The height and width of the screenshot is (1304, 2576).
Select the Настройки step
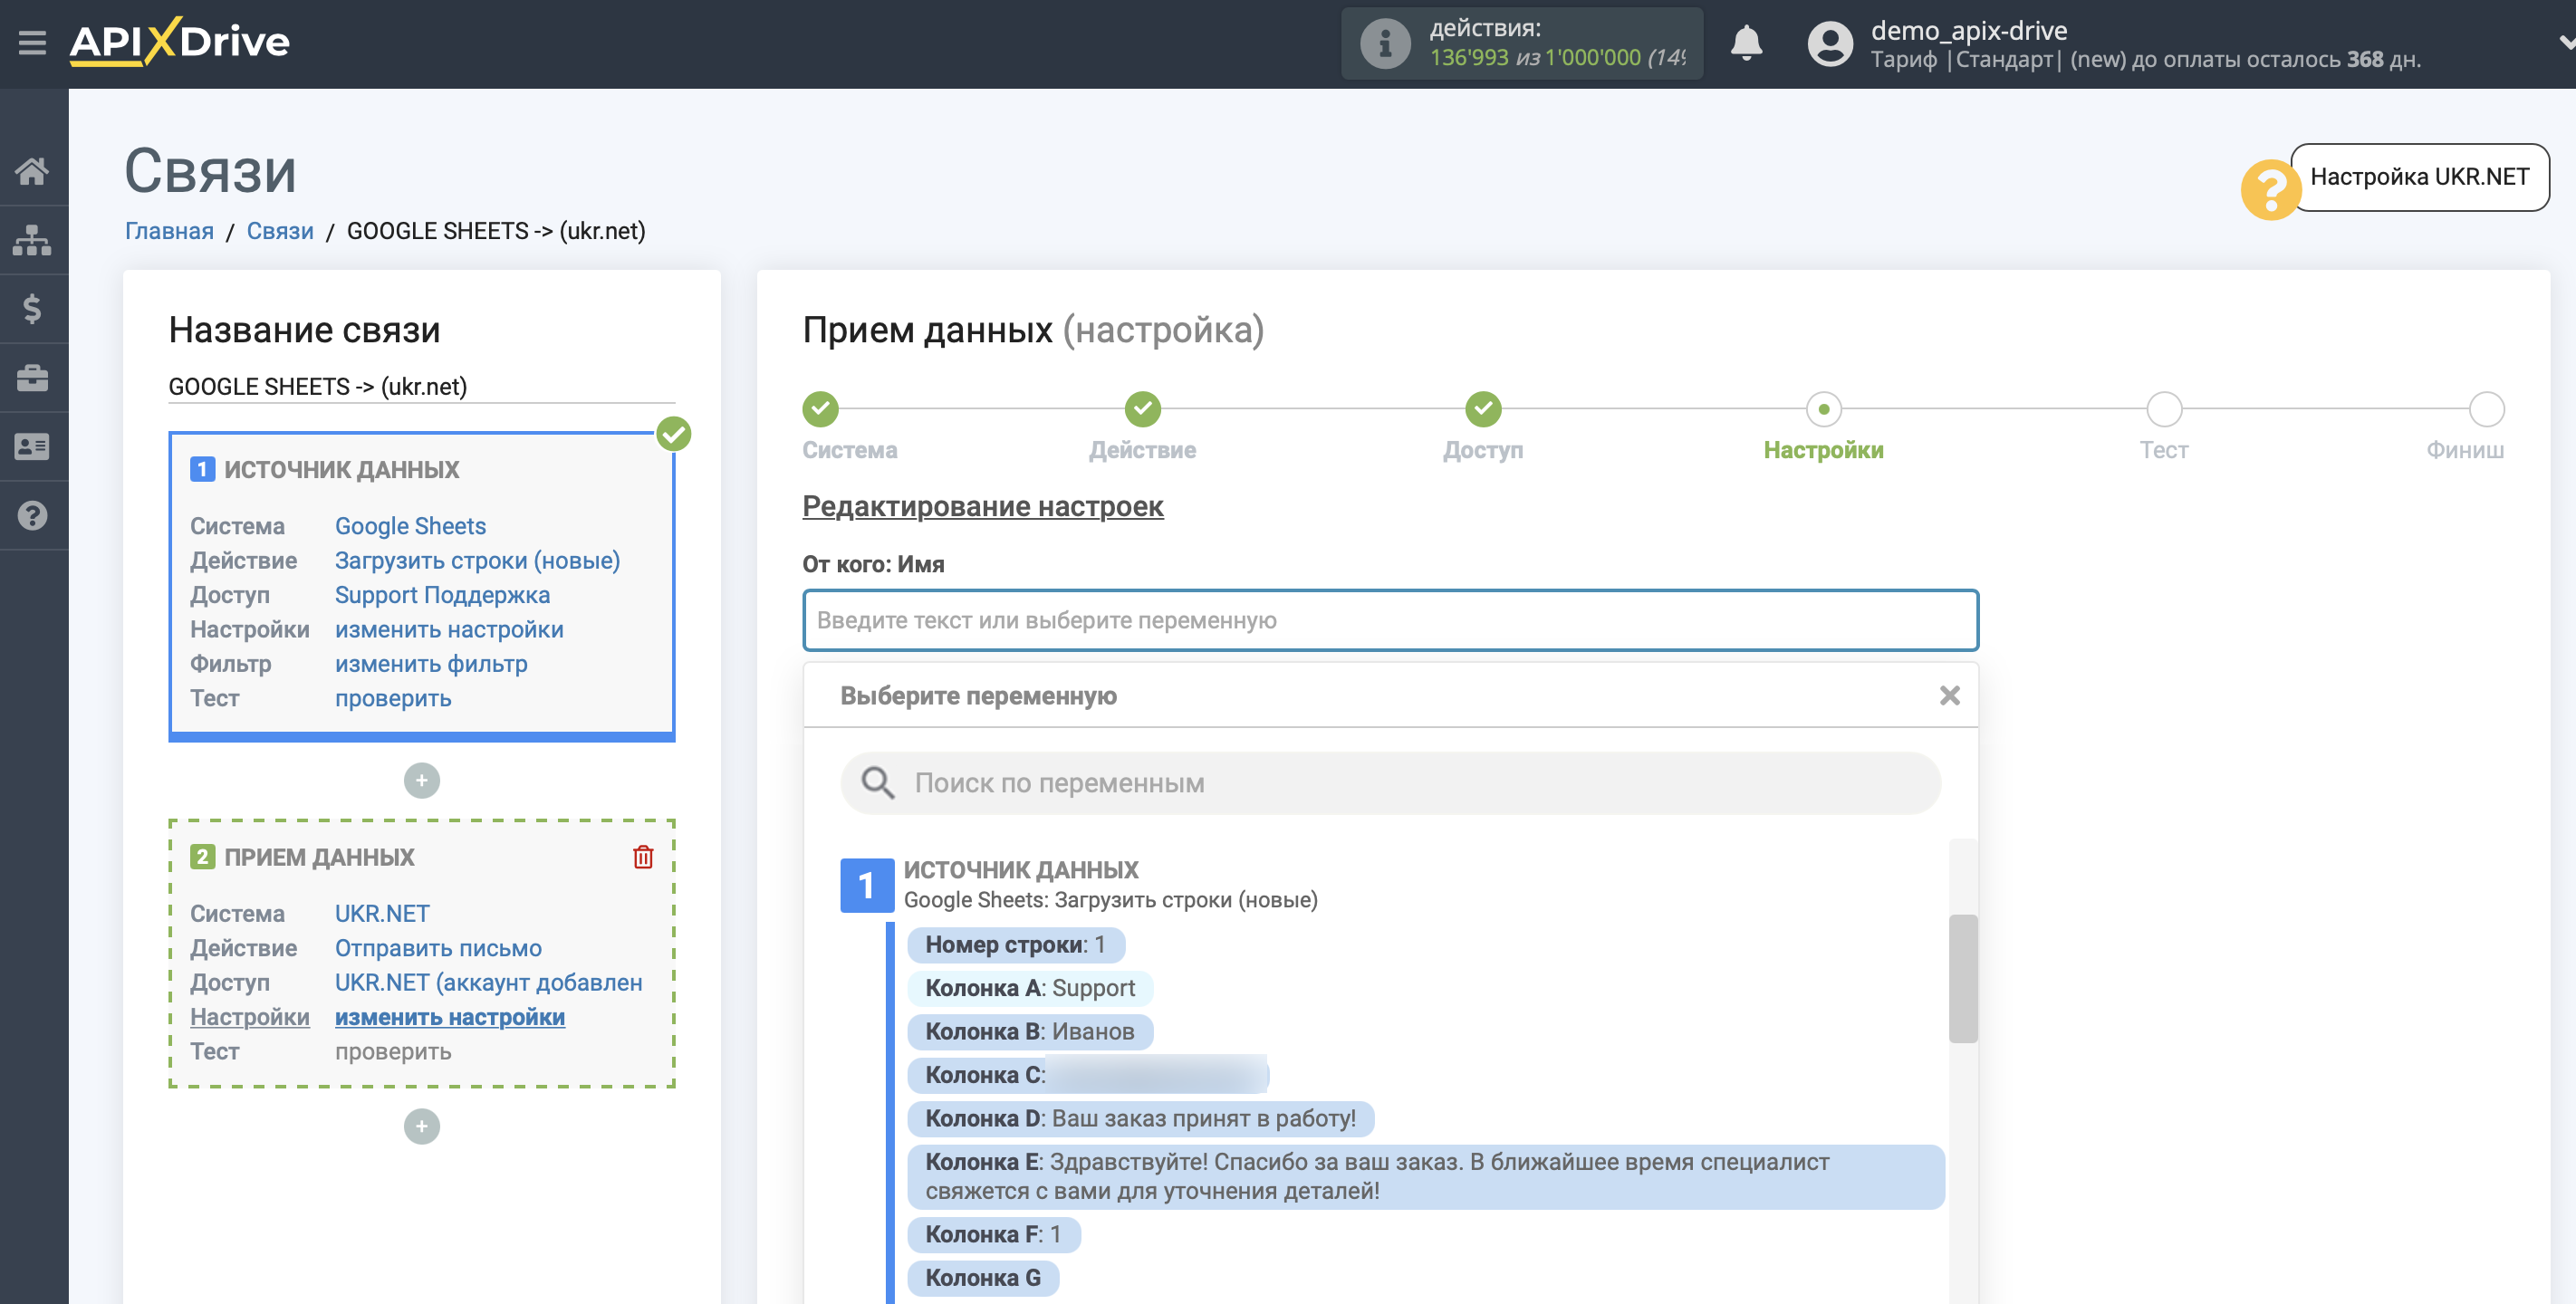click(1823, 409)
